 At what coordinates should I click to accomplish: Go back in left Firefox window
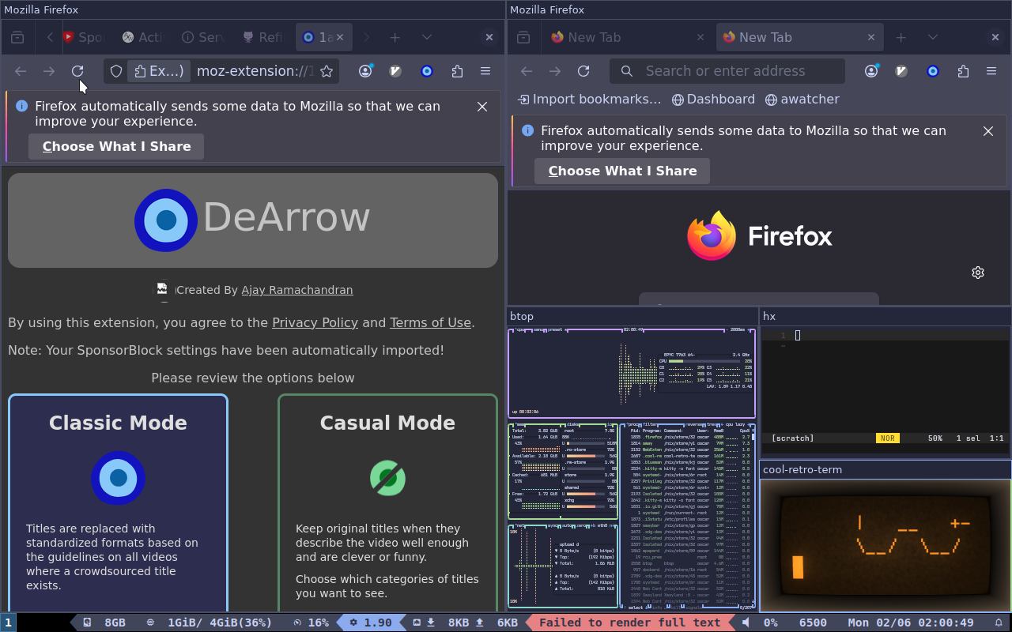coord(21,71)
